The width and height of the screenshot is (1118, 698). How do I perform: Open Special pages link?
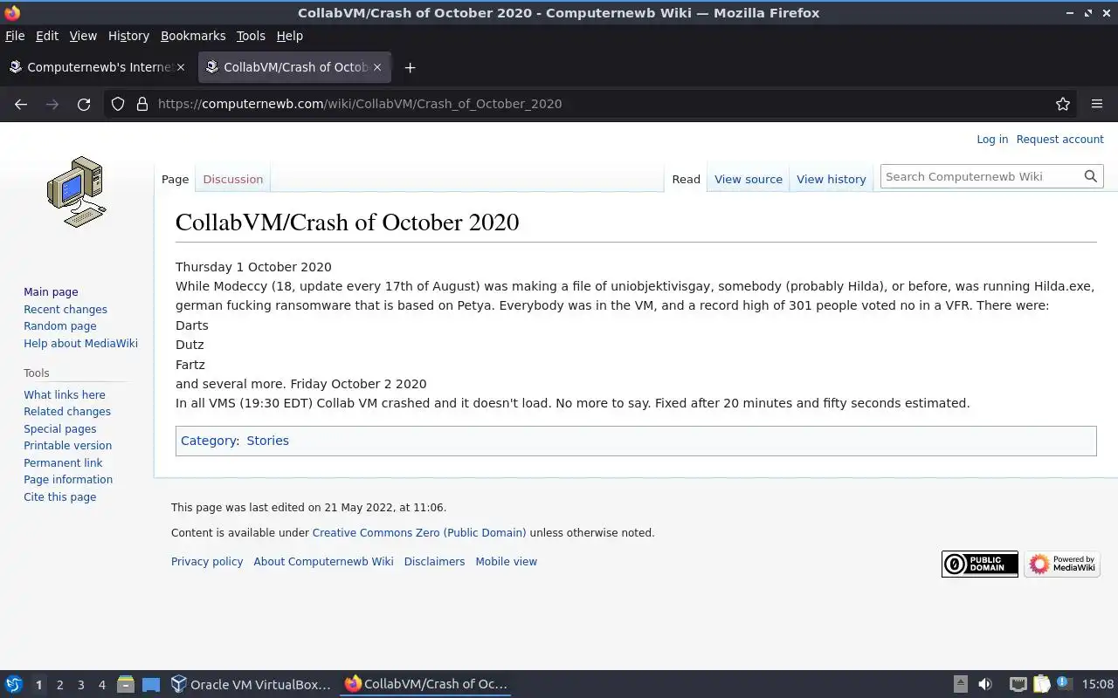coord(60,429)
